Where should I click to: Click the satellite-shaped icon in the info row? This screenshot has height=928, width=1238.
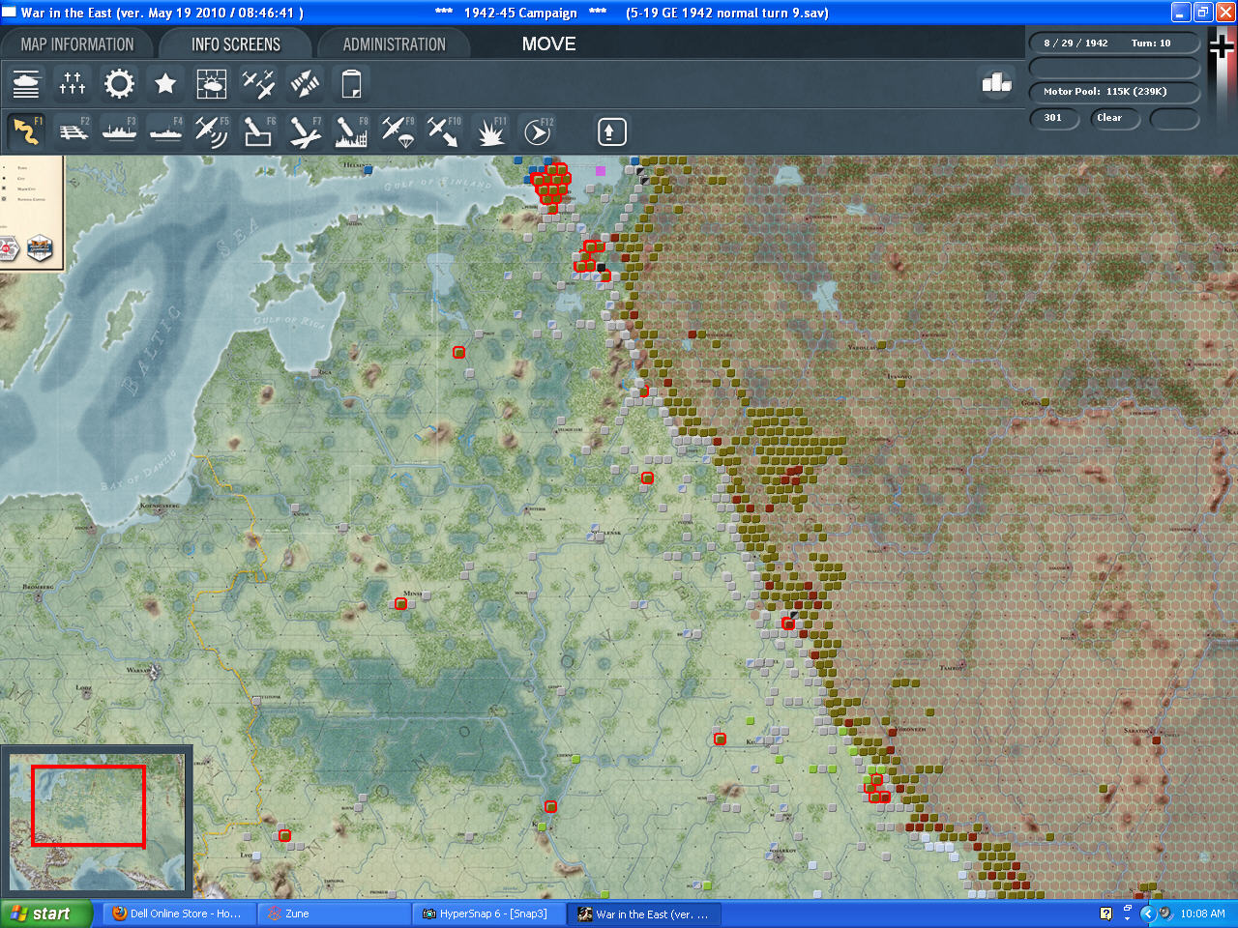click(305, 84)
